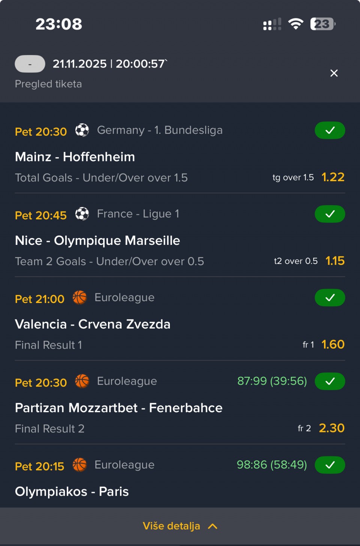The image size is (360, 546).
Task: Tap the soccer ball icon beside France Ligue 1
Action: click(x=82, y=214)
